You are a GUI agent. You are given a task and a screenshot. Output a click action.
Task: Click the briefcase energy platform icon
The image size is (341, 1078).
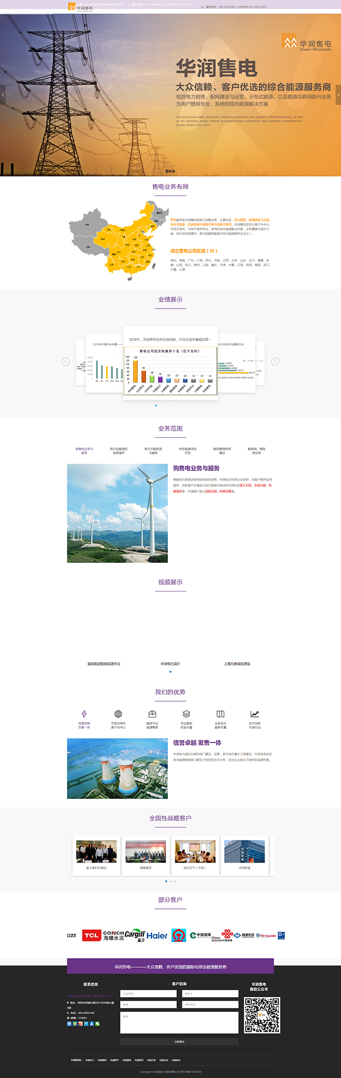pyautogui.click(x=152, y=714)
